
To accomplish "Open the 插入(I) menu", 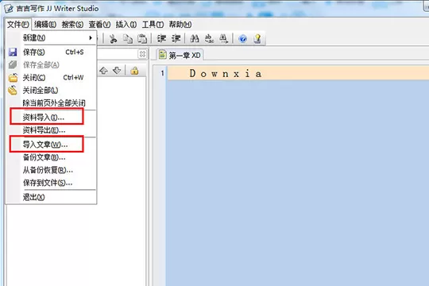I will pos(126,25).
